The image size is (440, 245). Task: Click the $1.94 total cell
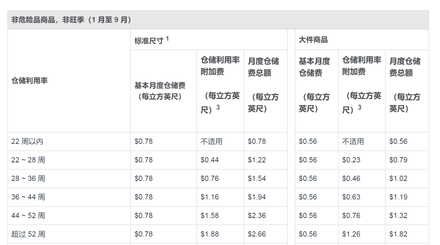coord(257,197)
